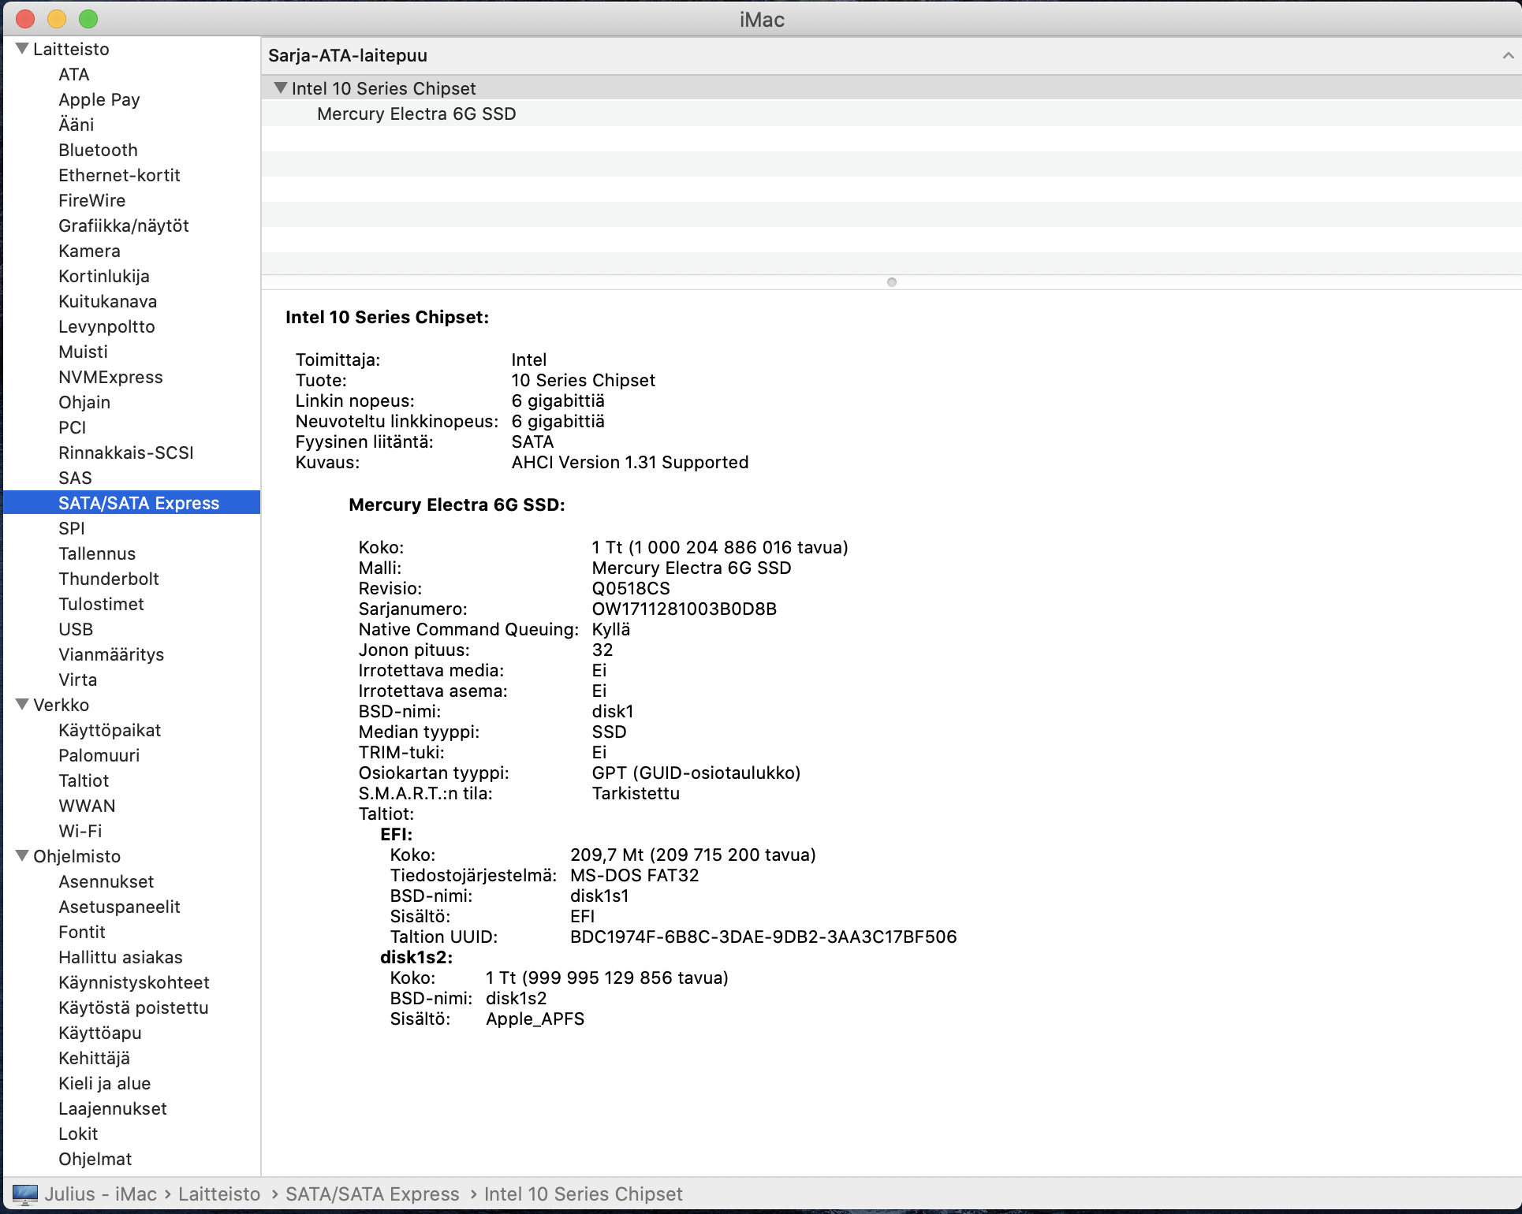Select ATA in the sidebar
Viewport: 1522px width, 1214px height.
point(74,74)
